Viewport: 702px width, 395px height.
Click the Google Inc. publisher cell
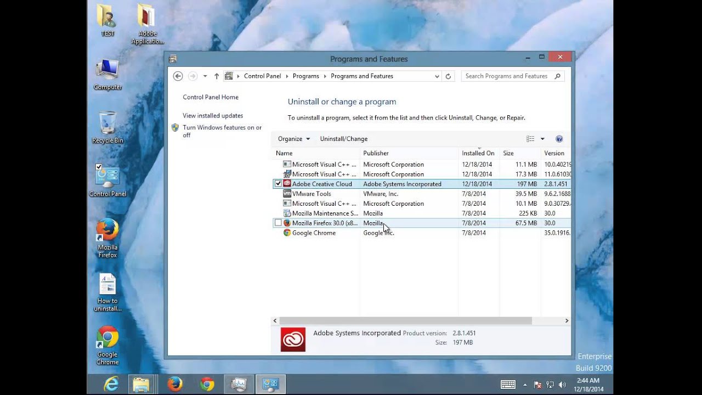click(378, 233)
